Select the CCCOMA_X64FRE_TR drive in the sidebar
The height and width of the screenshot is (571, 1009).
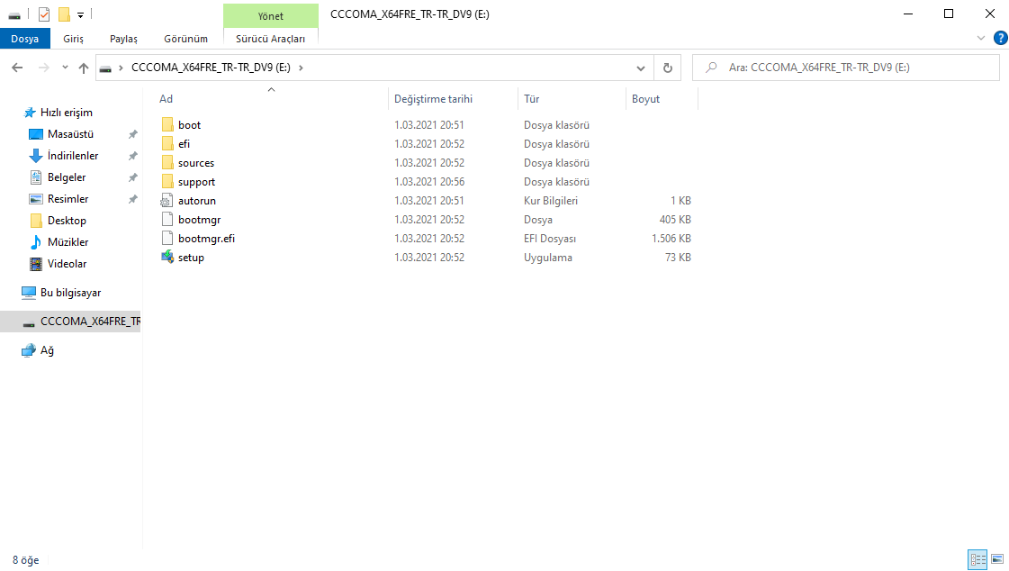[70, 322]
